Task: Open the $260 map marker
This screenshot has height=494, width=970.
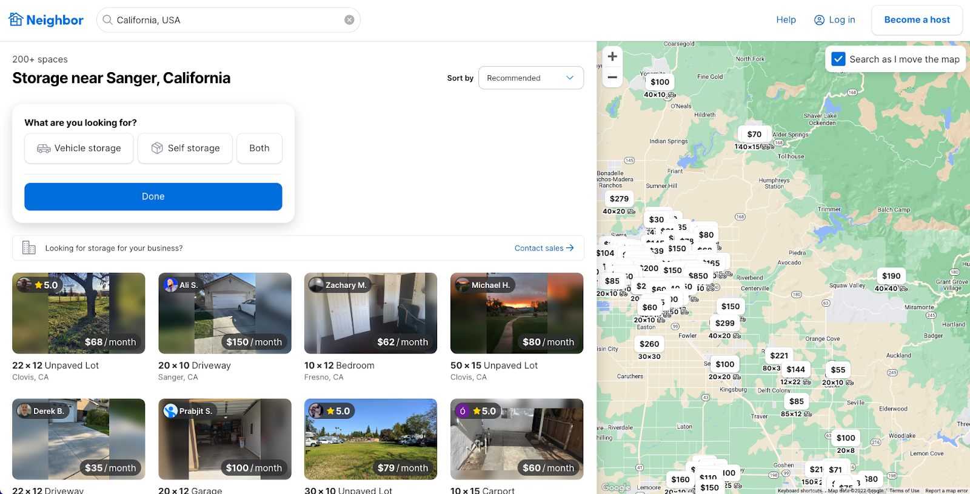Action: [x=649, y=344]
